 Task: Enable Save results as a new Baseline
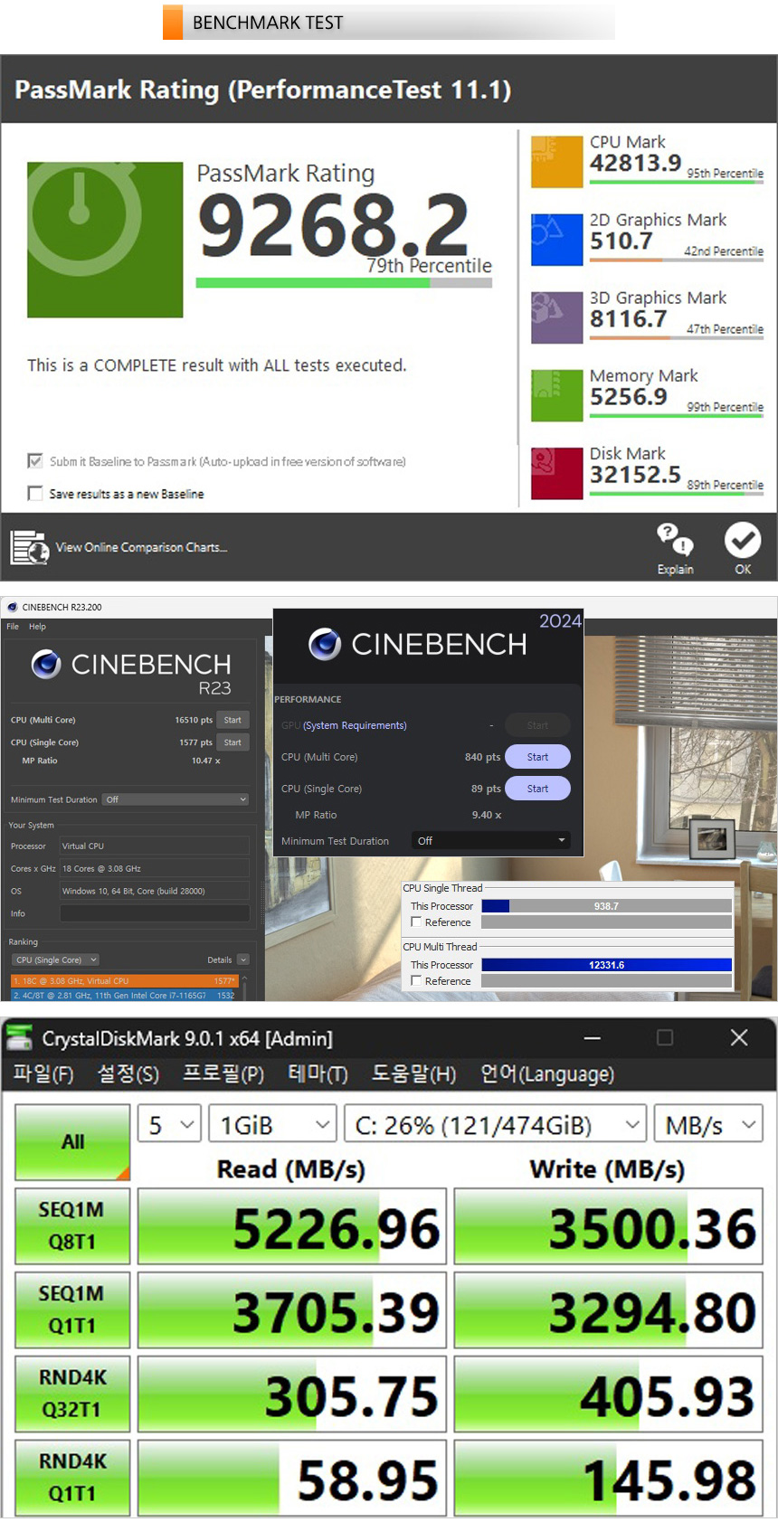35,494
